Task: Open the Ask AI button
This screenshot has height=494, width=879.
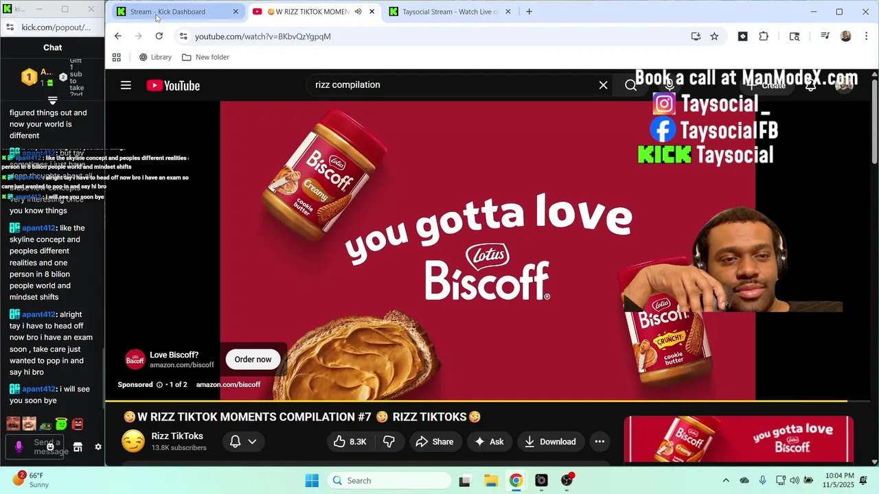Action: 489,442
